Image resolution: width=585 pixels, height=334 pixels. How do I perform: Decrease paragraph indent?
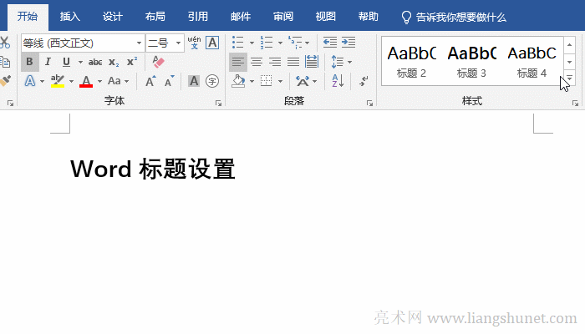pos(330,43)
